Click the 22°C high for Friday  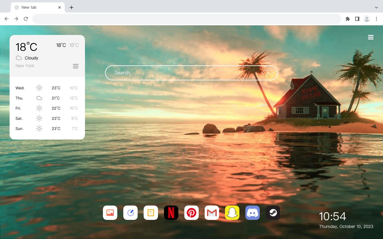[56, 108]
